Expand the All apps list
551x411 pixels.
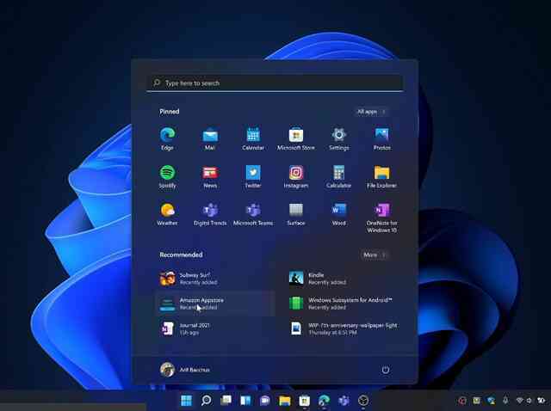point(371,112)
